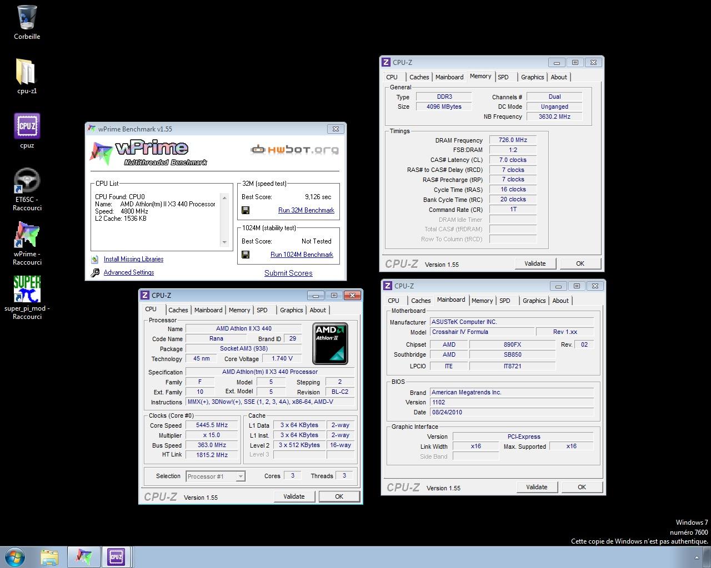Screen dimensions: 711x568
Task: Click the down arrow in the CPU List scrollbar
Action: coord(224,242)
